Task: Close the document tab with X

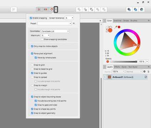Action: click(x=100, y=21)
